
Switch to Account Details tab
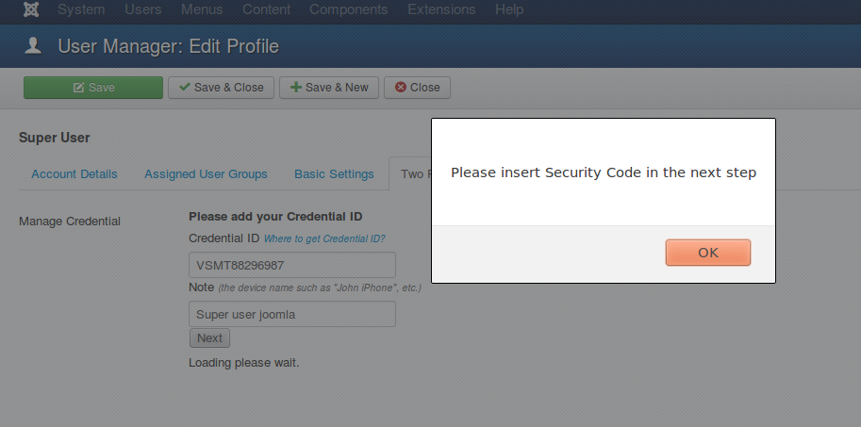75,174
